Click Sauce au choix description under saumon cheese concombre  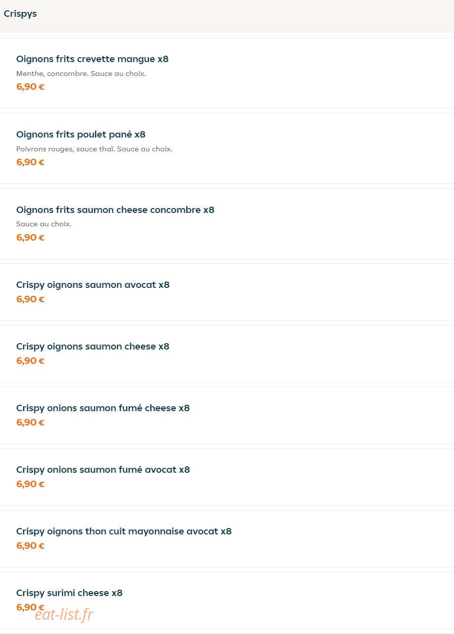coord(44,224)
